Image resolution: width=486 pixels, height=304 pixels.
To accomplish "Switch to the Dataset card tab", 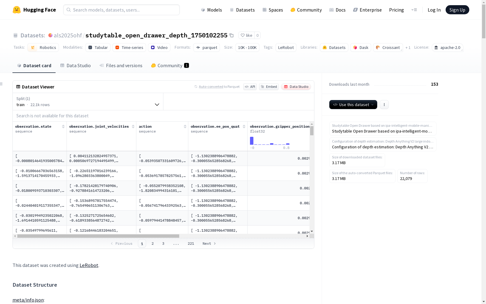I will 34,66.
